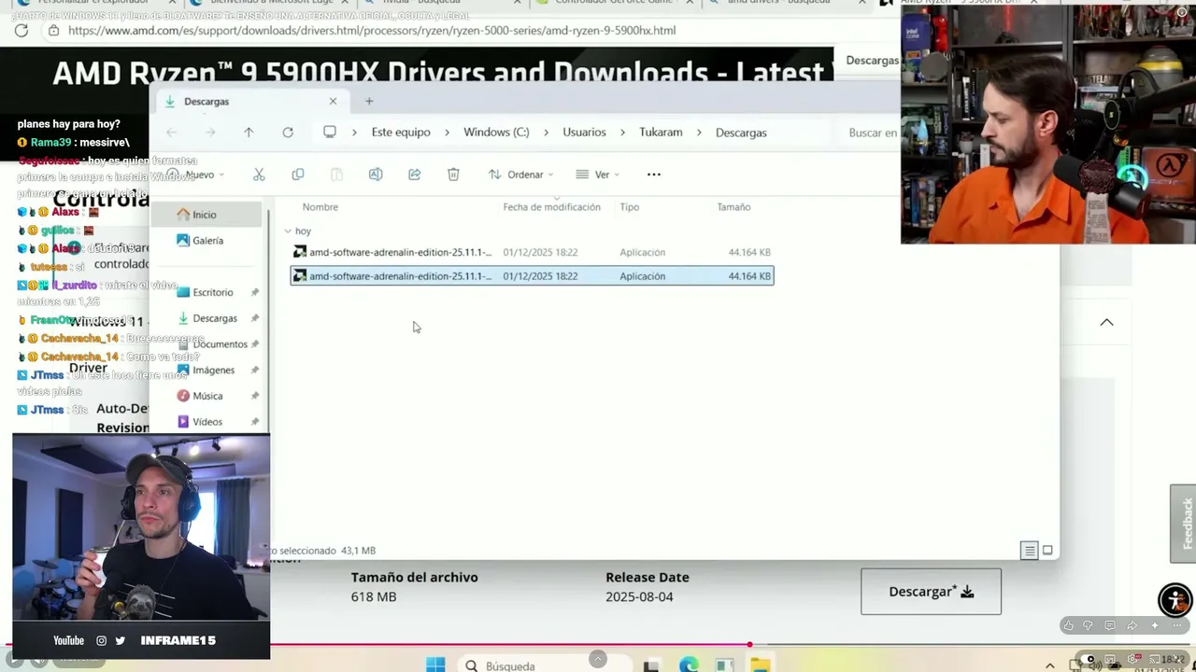Click Descargas at end of breadcrumb

[x=741, y=133]
